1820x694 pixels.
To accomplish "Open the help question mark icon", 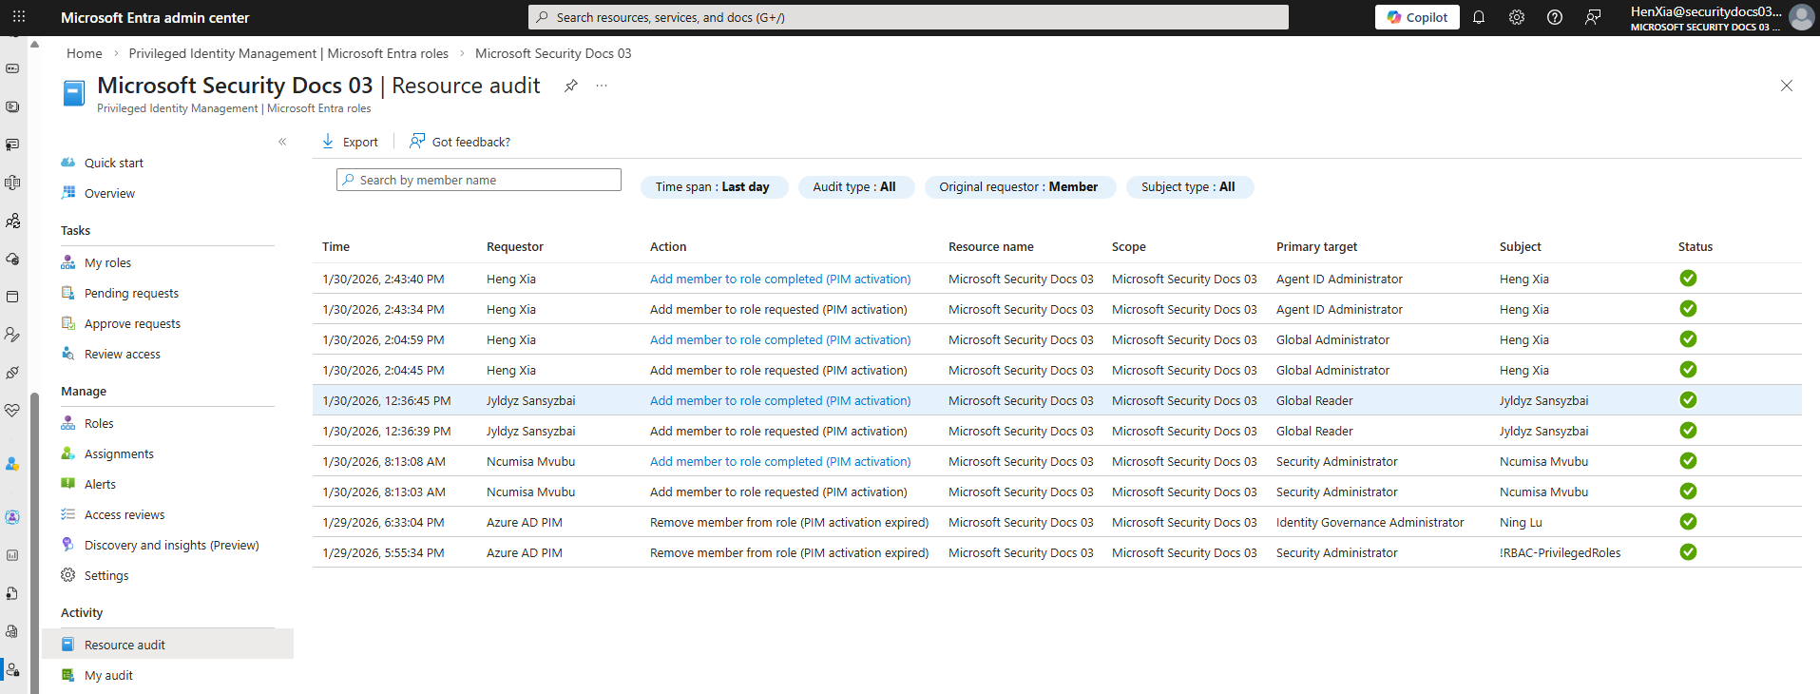I will [x=1555, y=17].
